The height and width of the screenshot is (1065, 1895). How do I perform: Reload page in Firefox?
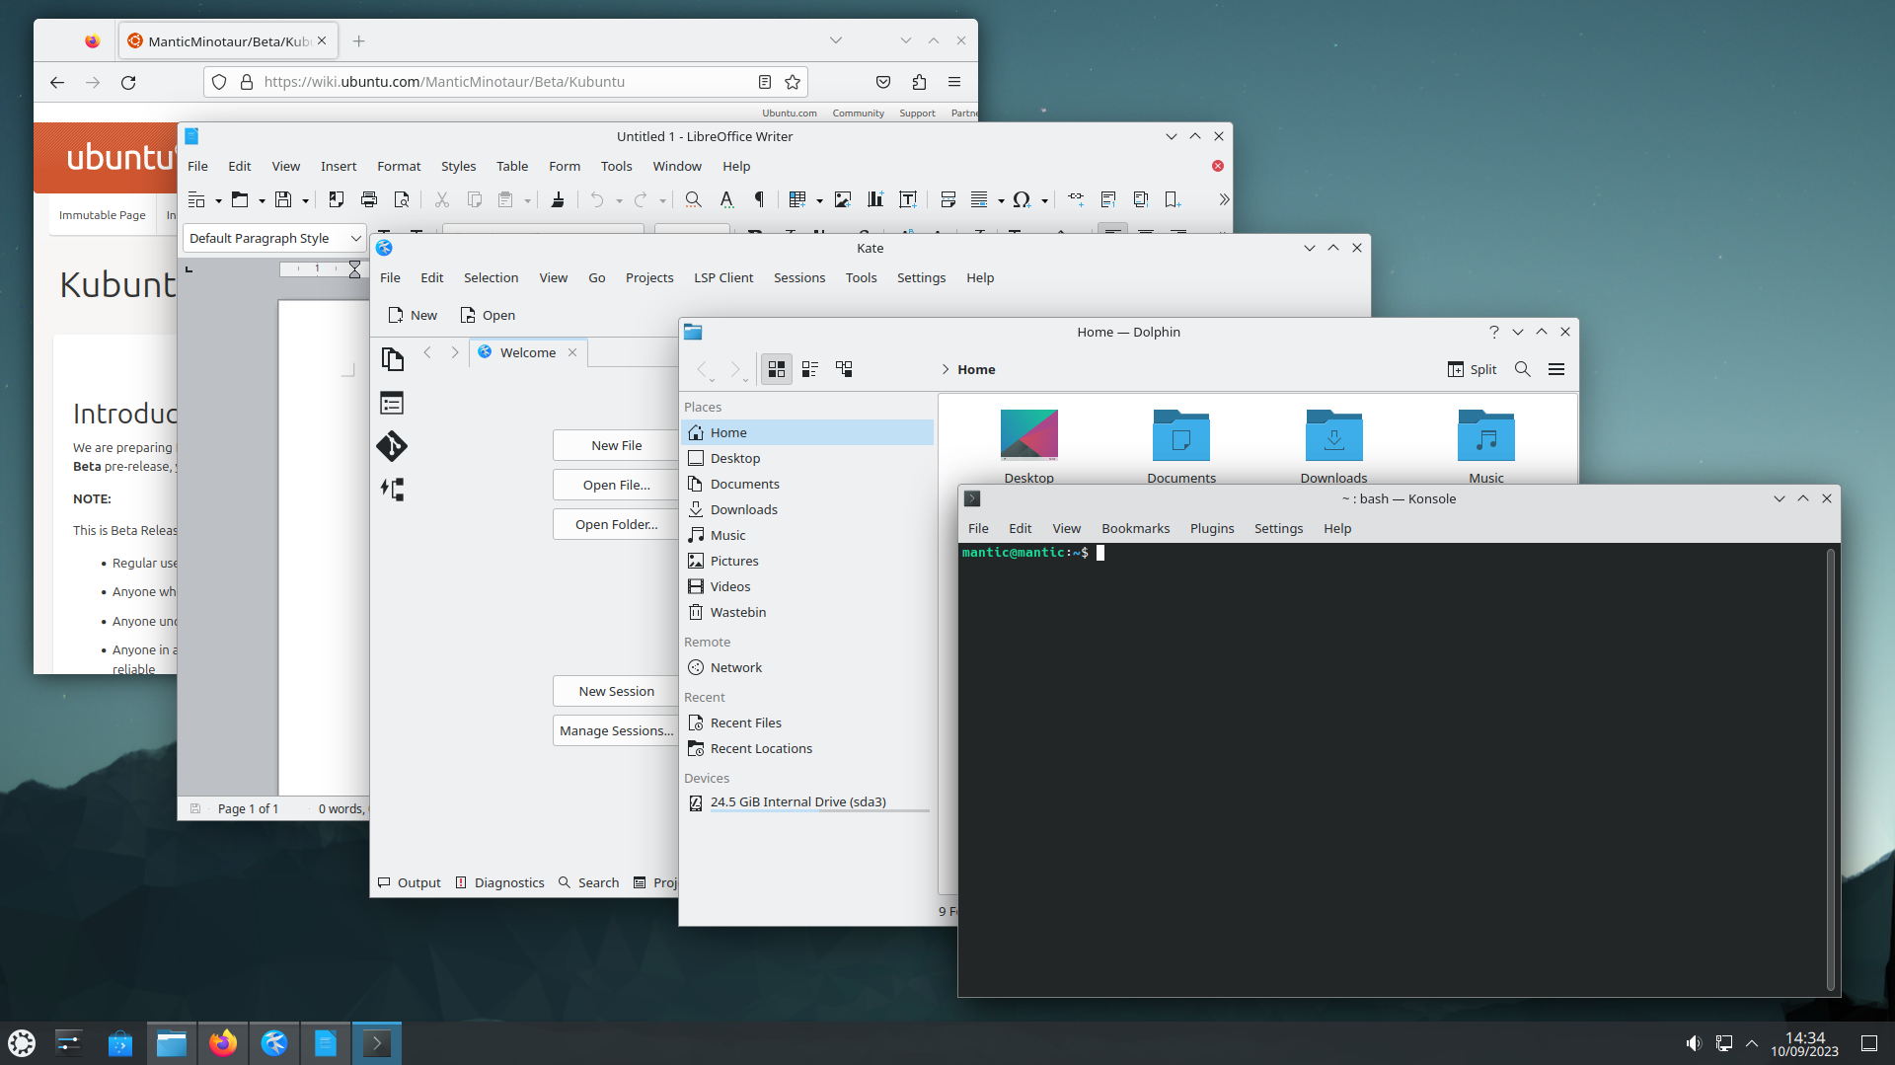tap(128, 82)
